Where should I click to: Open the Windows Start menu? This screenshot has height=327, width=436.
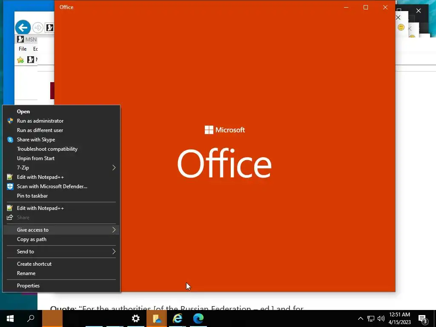coord(10,318)
